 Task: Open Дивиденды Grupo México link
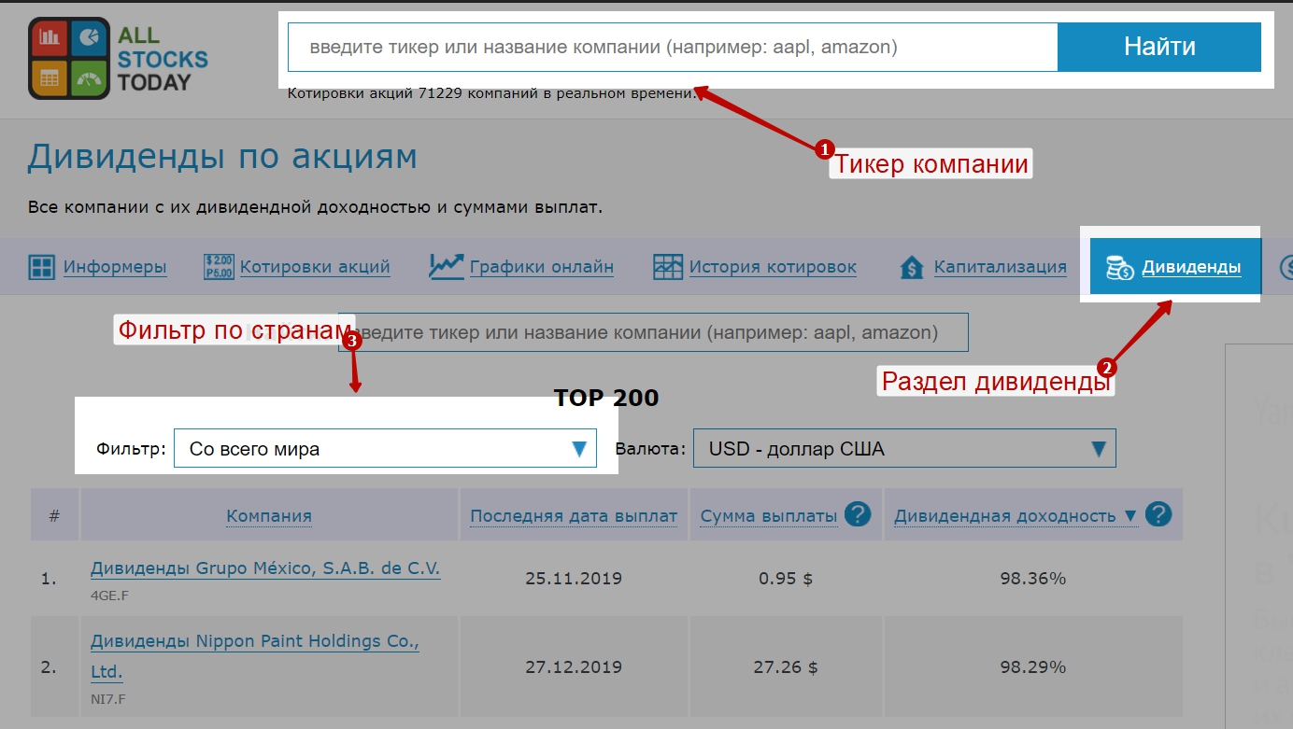coord(265,568)
